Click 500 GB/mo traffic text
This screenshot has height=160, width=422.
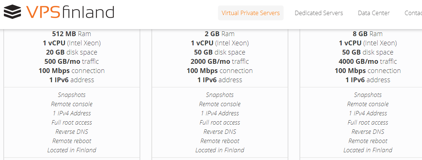click(x=71, y=61)
